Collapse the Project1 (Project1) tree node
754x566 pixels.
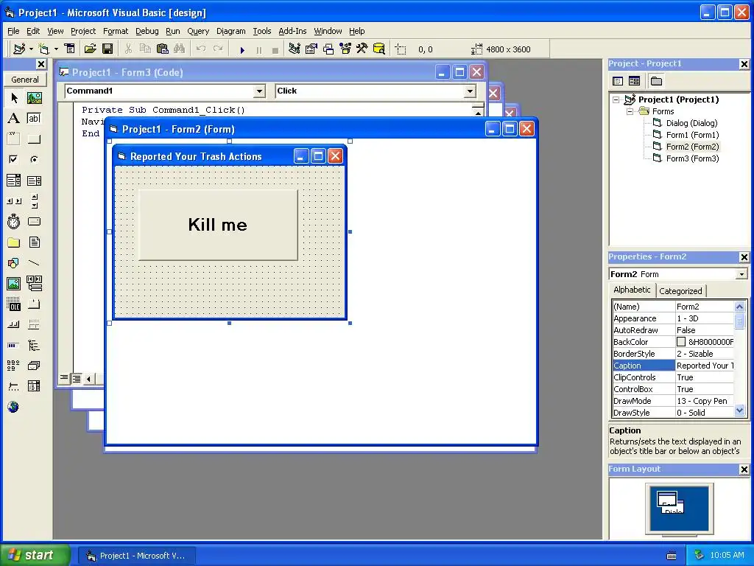[x=616, y=99]
